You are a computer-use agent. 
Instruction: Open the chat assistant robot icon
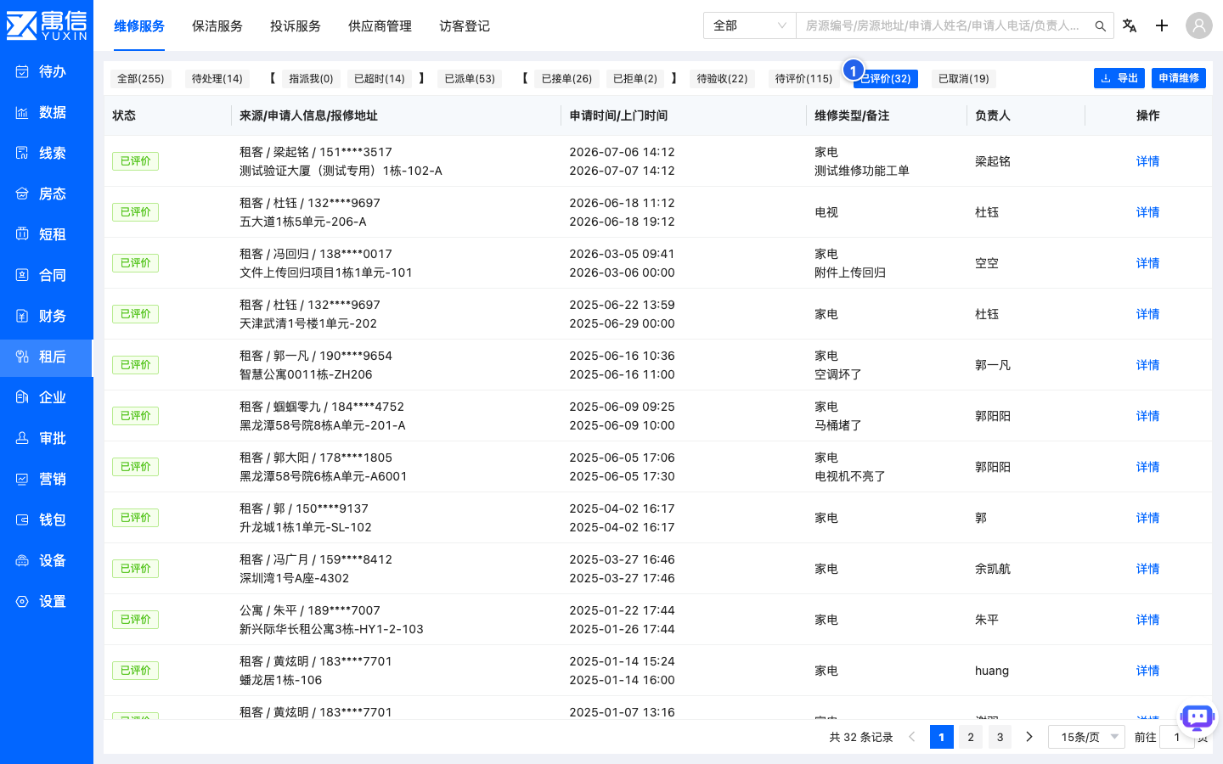click(x=1198, y=718)
